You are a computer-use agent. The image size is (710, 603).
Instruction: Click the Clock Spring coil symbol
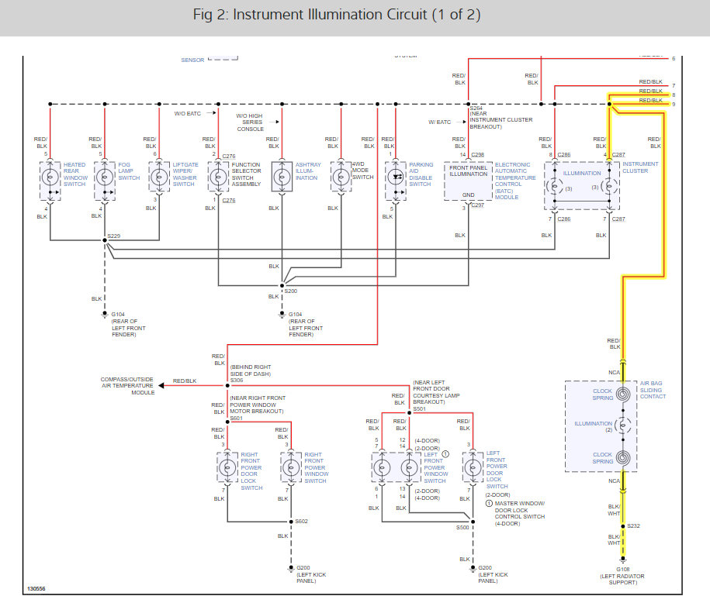pyautogui.click(x=623, y=394)
